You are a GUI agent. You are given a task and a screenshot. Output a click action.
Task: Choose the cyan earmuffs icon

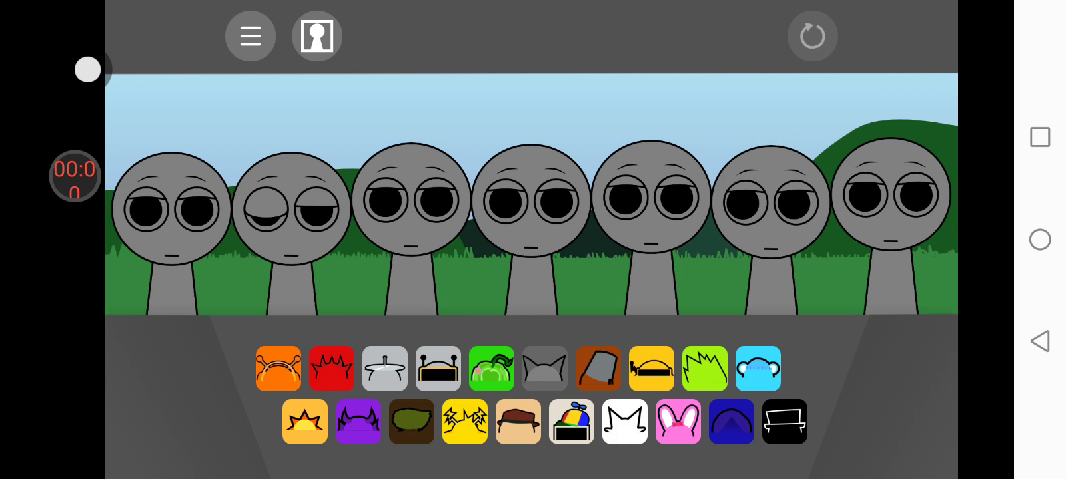tap(758, 369)
